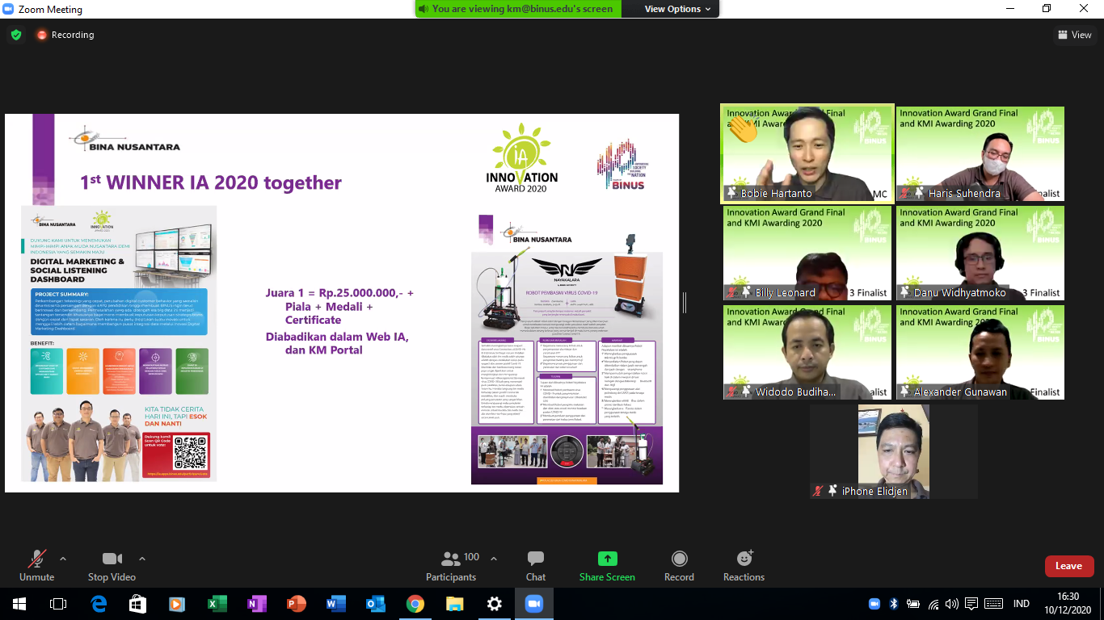Open audio options arrow beside Unmute

(63, 558)
